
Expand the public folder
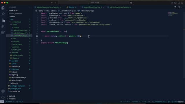tap(13, 16)
